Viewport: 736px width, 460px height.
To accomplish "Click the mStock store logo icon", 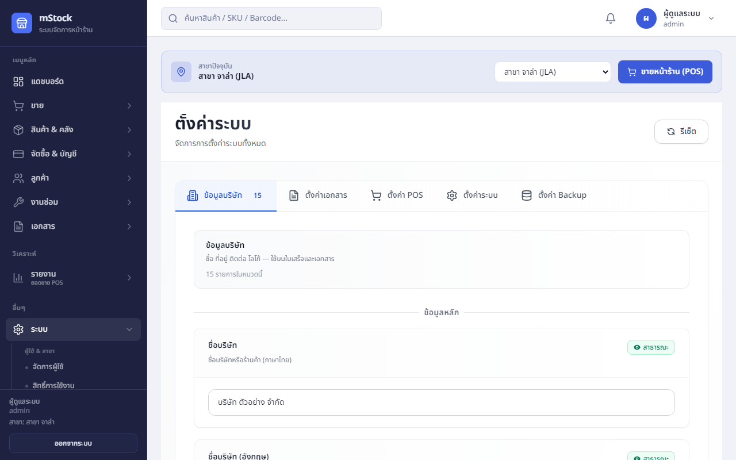I will [22, 23].
